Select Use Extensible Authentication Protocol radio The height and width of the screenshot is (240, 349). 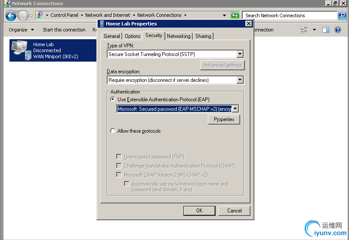(113, 99)
